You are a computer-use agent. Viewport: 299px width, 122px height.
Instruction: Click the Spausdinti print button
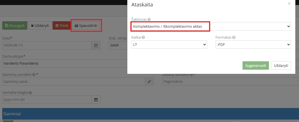(86, 25)
